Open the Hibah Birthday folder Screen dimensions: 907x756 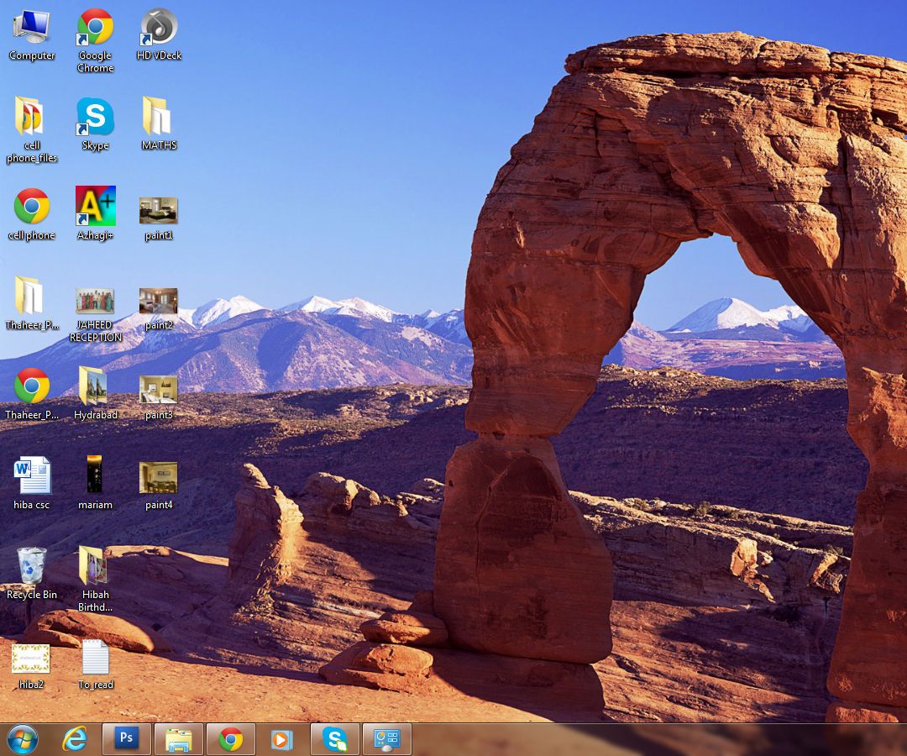point(95,564)
